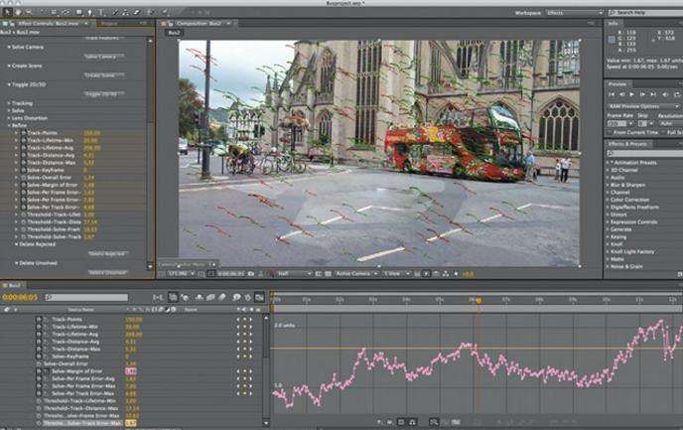Select the Type text tool
This screenshot has width=683, height=430.
100,13
